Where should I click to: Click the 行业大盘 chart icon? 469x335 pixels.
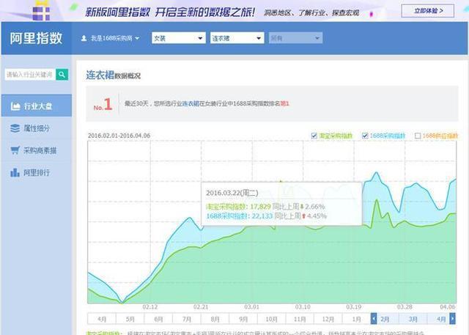click(x=15, y=106)
